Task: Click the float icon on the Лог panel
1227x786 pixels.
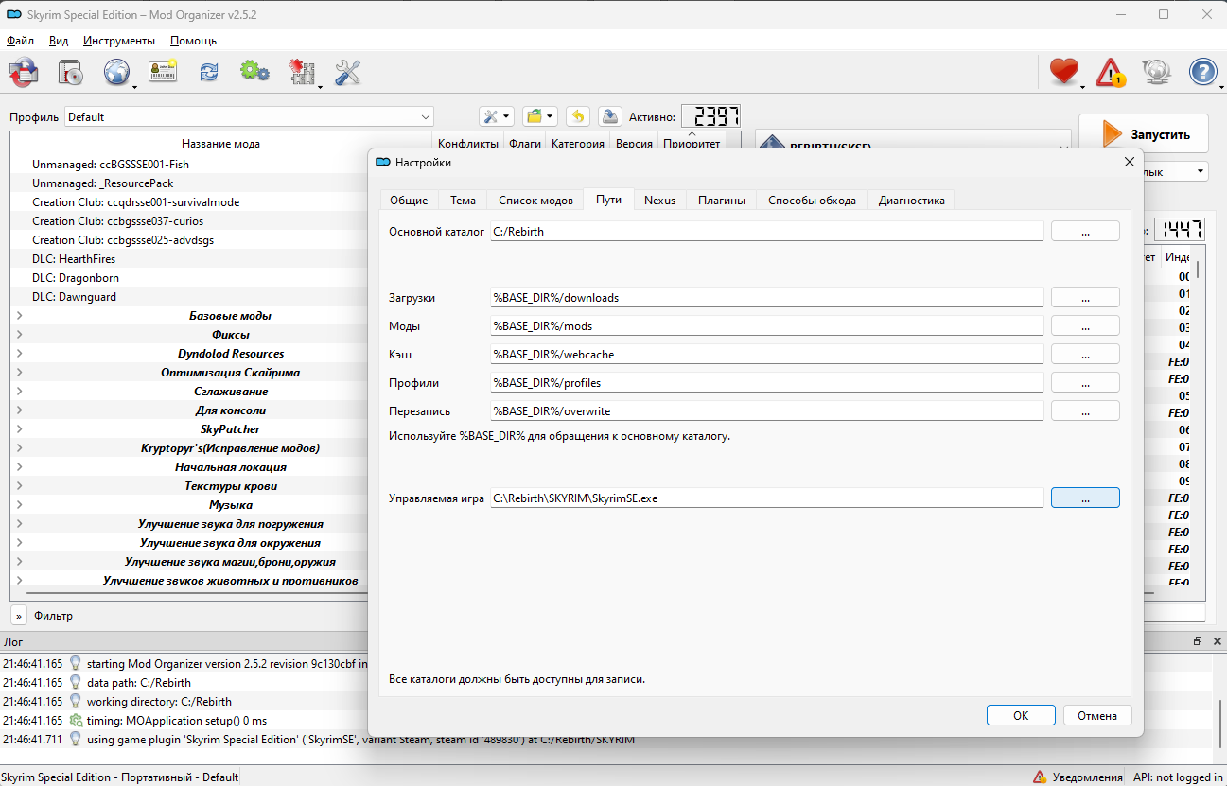Action: 1198,641
